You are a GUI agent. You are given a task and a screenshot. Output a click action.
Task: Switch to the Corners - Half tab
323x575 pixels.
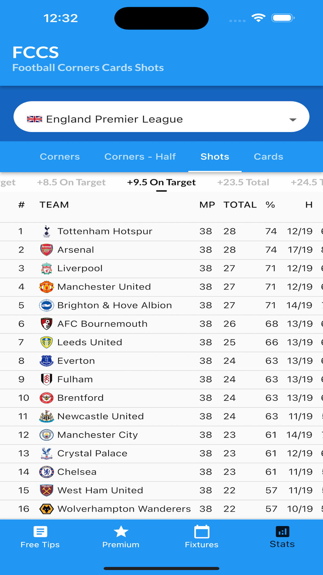tap(140, 157)
